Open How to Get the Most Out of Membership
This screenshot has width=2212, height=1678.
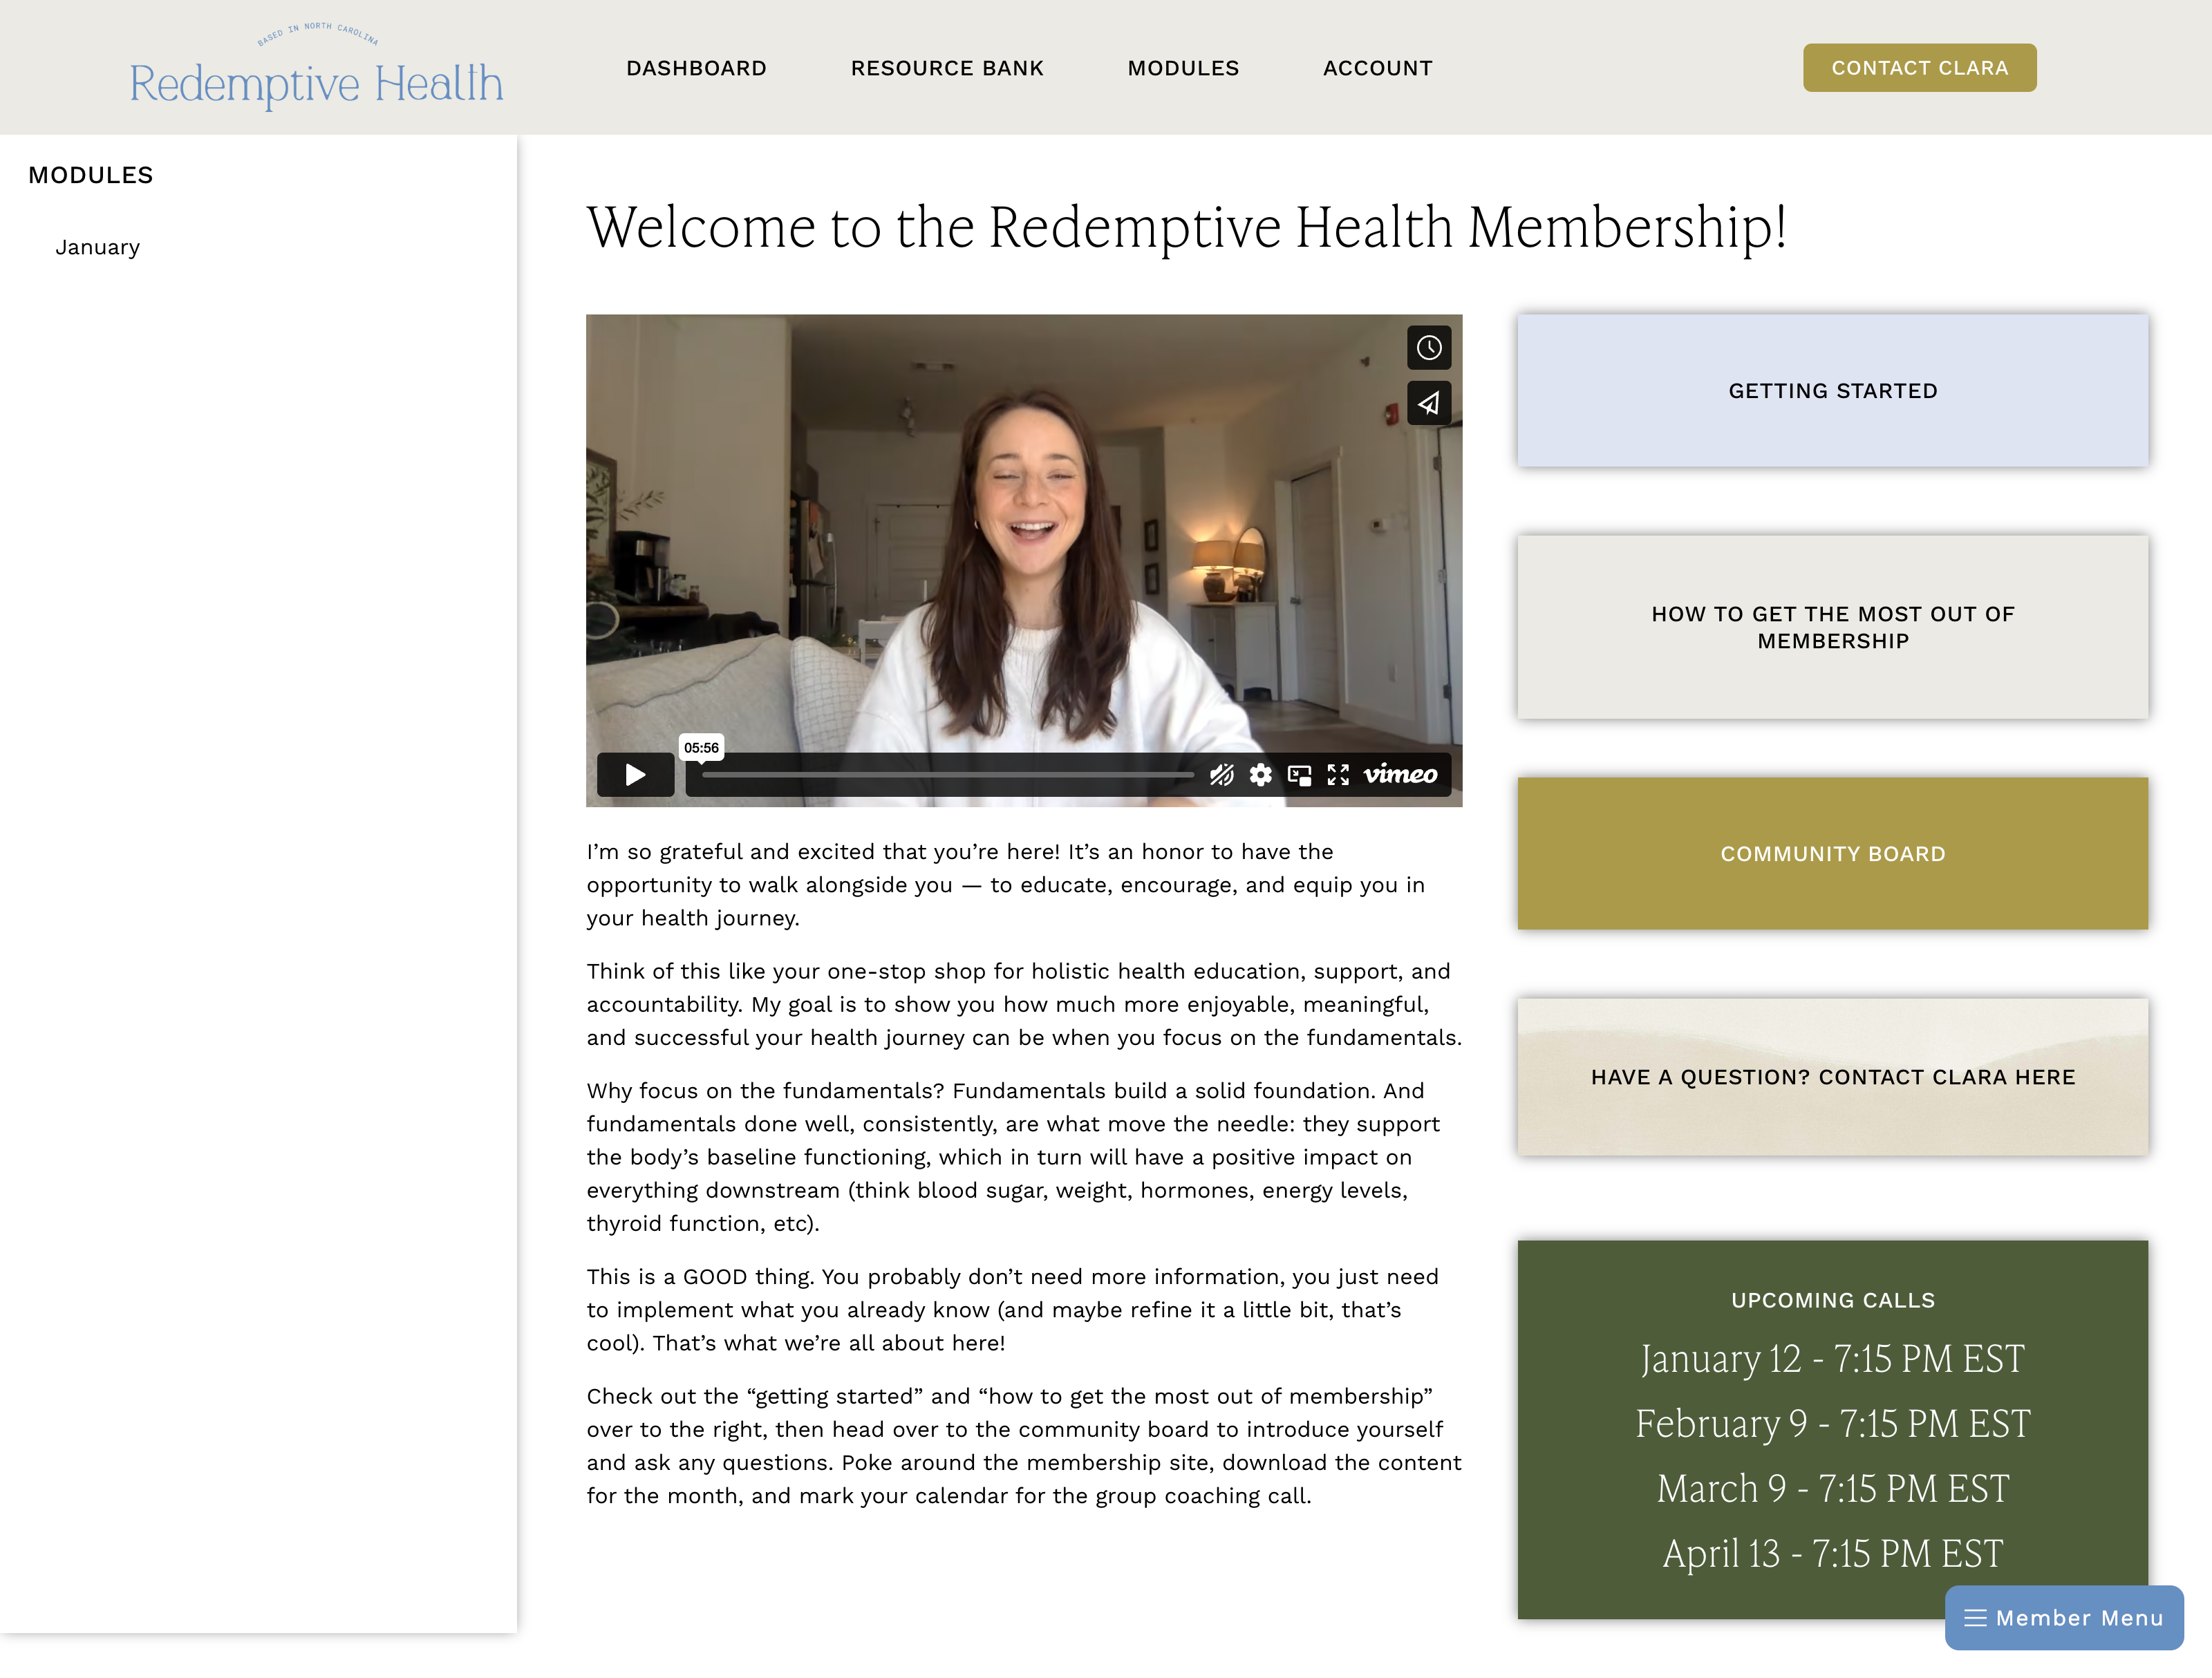(1832, 627)
